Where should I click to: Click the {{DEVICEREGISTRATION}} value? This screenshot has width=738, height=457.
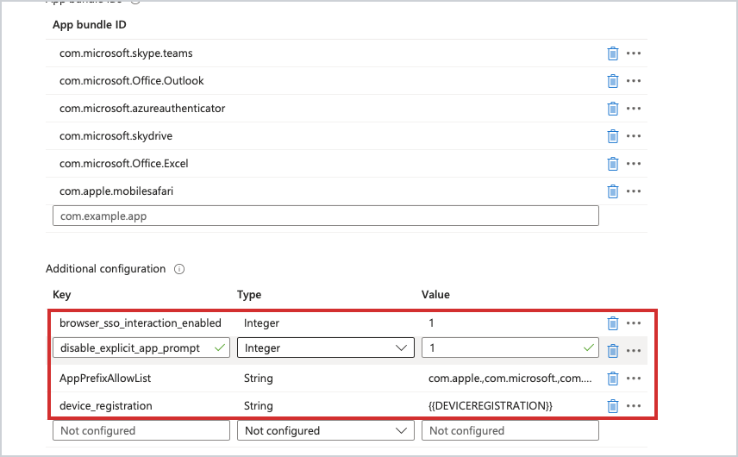coord(491,406)
